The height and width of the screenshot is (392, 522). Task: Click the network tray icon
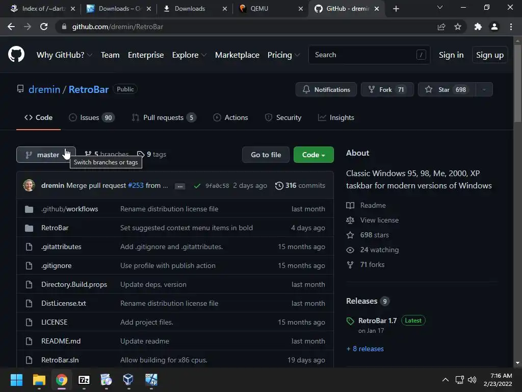(x=460, y=380)
